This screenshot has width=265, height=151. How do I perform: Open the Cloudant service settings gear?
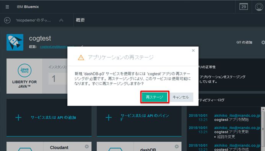[x=87, y=146]
